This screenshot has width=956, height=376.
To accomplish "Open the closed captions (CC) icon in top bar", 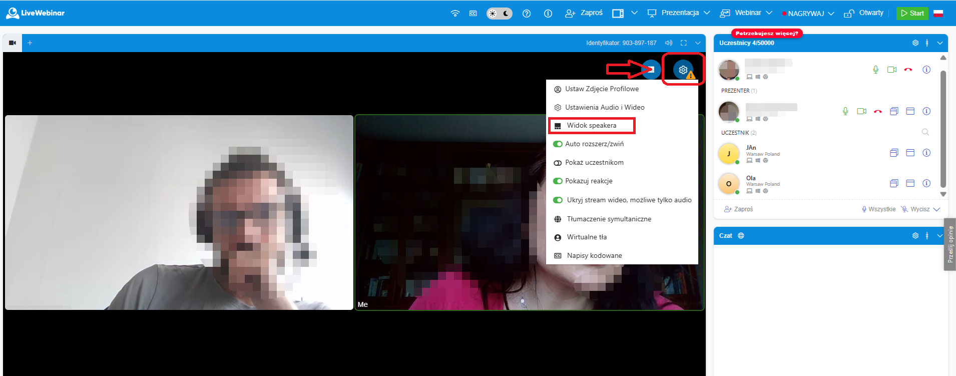I will pyautogui.click(x=473, y=14).
